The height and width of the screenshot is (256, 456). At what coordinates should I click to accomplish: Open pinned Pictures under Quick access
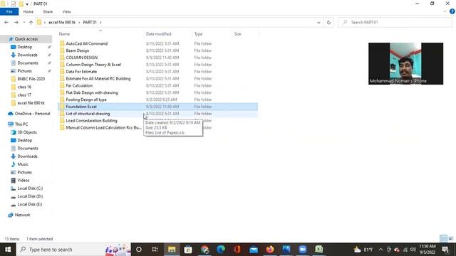click(24, 71)
